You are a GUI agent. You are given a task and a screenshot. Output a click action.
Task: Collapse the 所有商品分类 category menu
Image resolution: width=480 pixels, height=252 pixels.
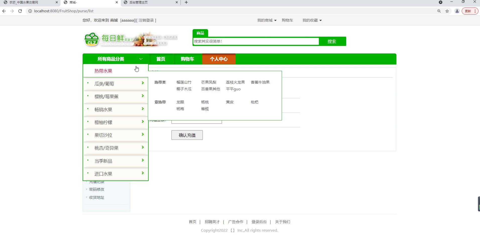pyautogui.click(x=141, y=59)
